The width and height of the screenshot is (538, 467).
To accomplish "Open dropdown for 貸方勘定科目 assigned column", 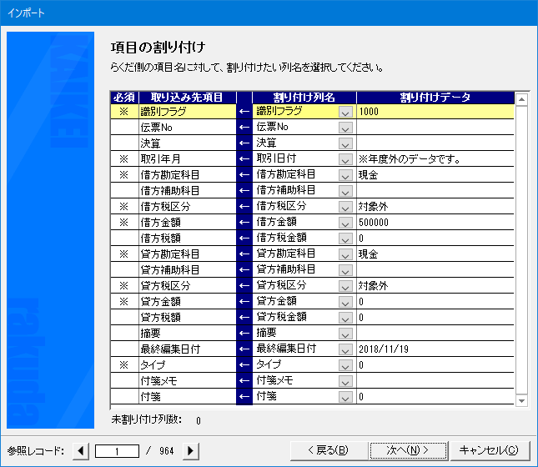I will [345, 254].
